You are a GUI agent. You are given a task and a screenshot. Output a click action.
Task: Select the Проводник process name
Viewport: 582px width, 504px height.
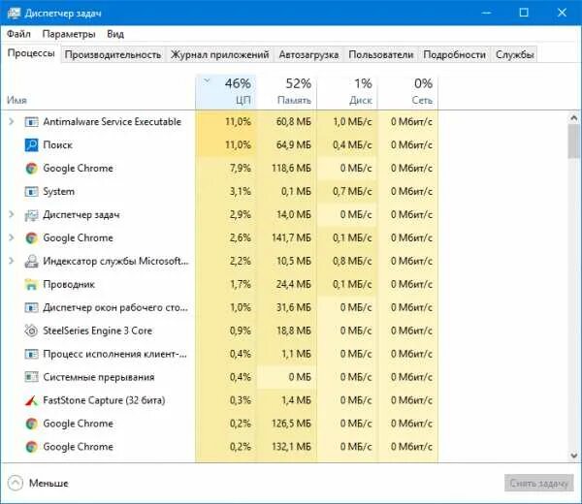(69, 284)
